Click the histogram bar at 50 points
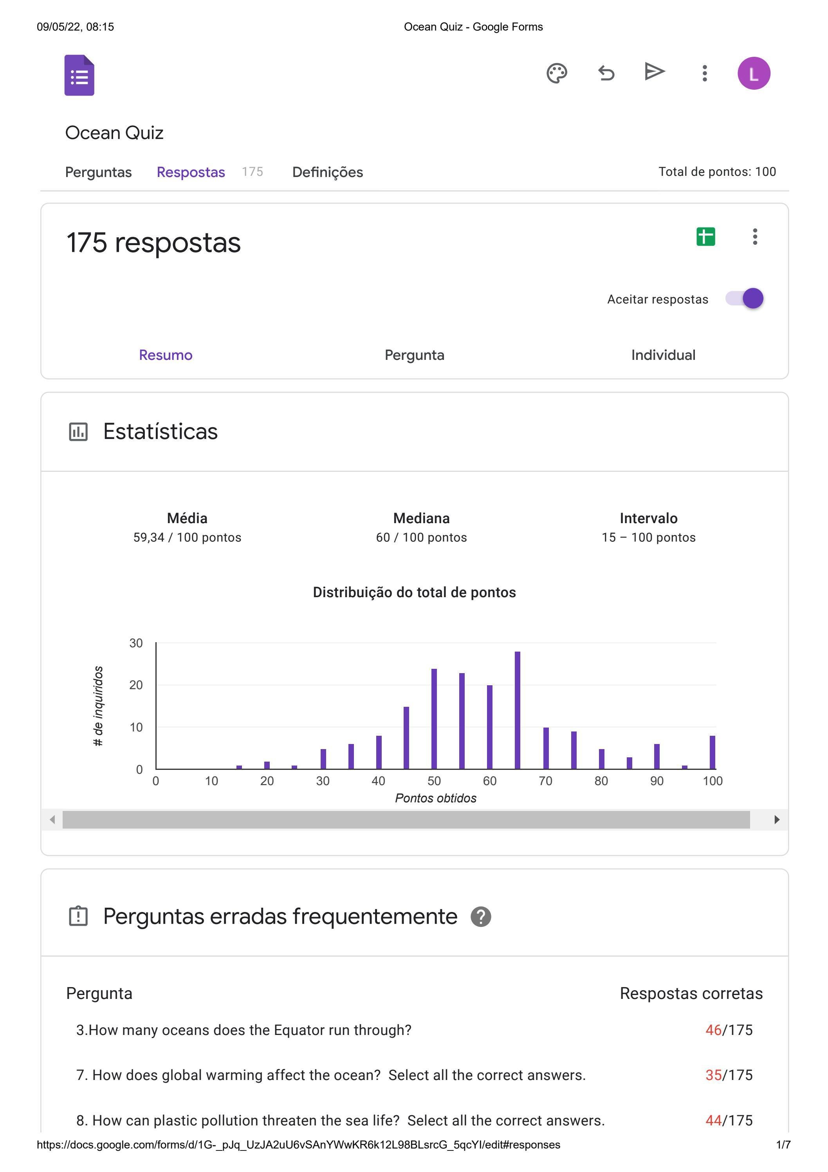 (434, 719)
